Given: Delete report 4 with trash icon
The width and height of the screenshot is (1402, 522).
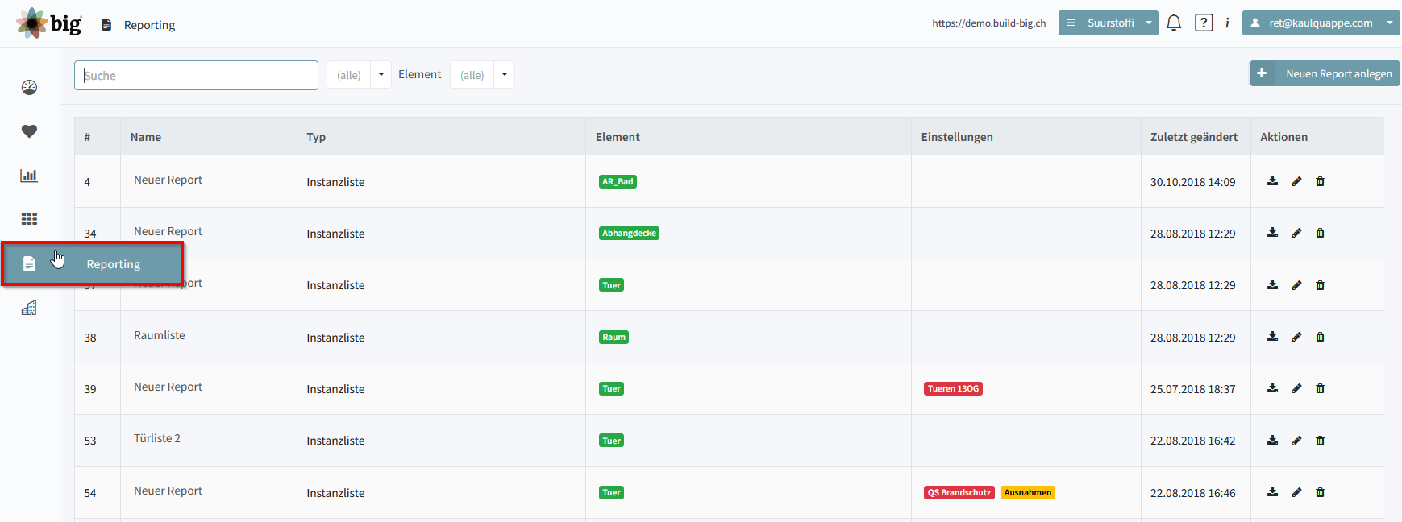Looking at the screenshot, I should coord(1320,181).
